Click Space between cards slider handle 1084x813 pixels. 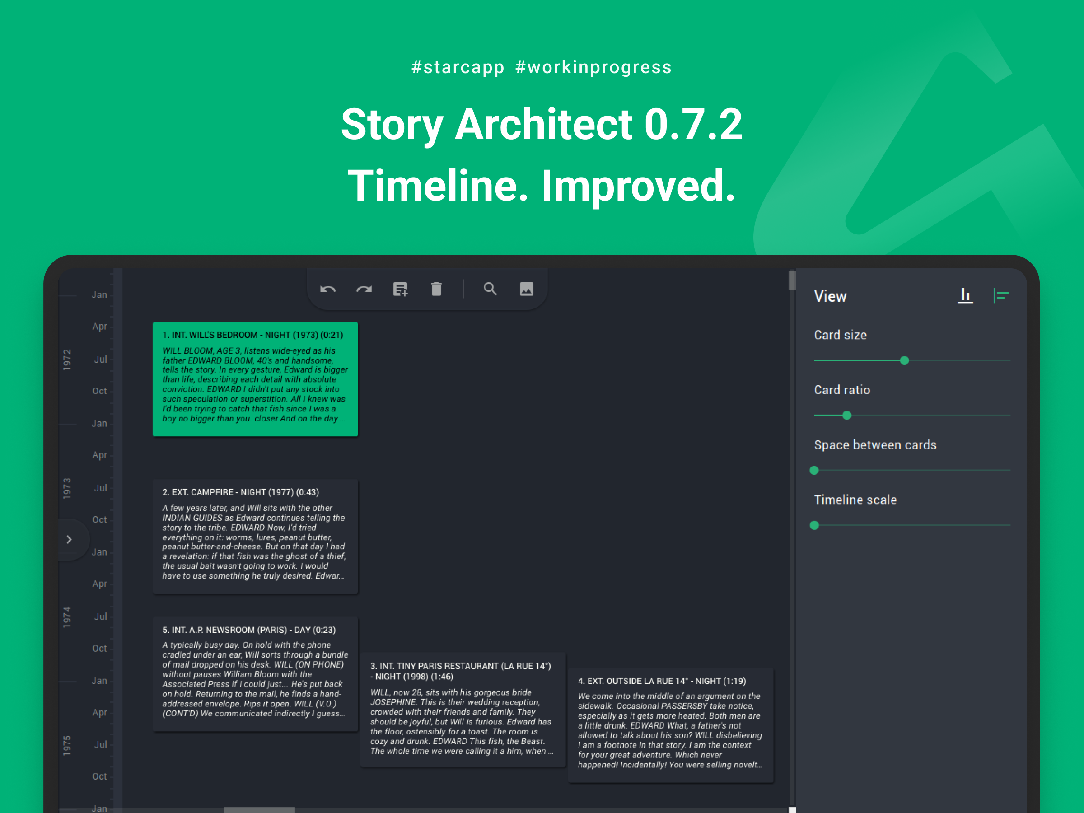(814, 471)
